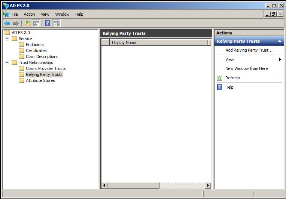Click the Service folder icon
The width and height of the screenshot is (286, 199).
coord(14,39)
